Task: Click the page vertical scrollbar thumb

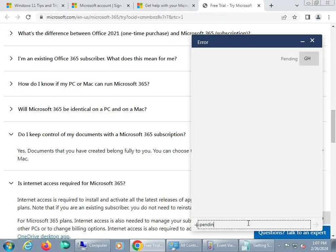Action: point(333,126)
